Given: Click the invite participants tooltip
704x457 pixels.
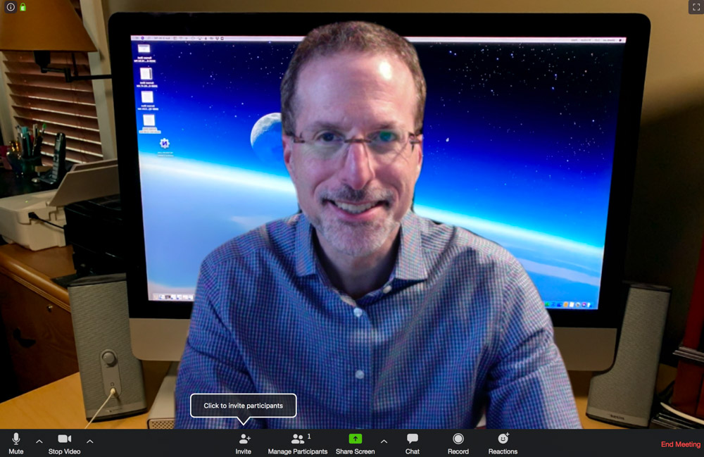Looking at the screenshot, I should (243, 406).
